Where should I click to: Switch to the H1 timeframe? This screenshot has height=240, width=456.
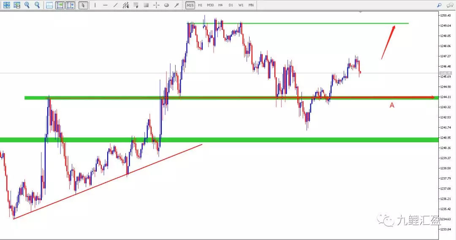200,5
